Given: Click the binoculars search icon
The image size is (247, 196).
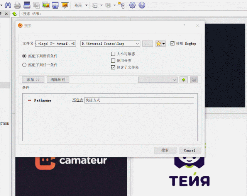Looking at the screenshot, I should click(8, 5).
